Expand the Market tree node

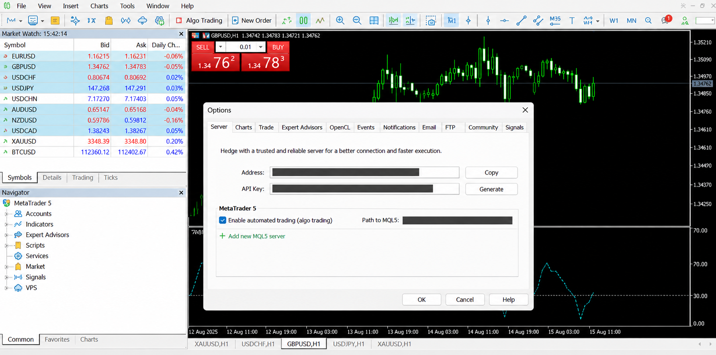click(x=6, y=267)
